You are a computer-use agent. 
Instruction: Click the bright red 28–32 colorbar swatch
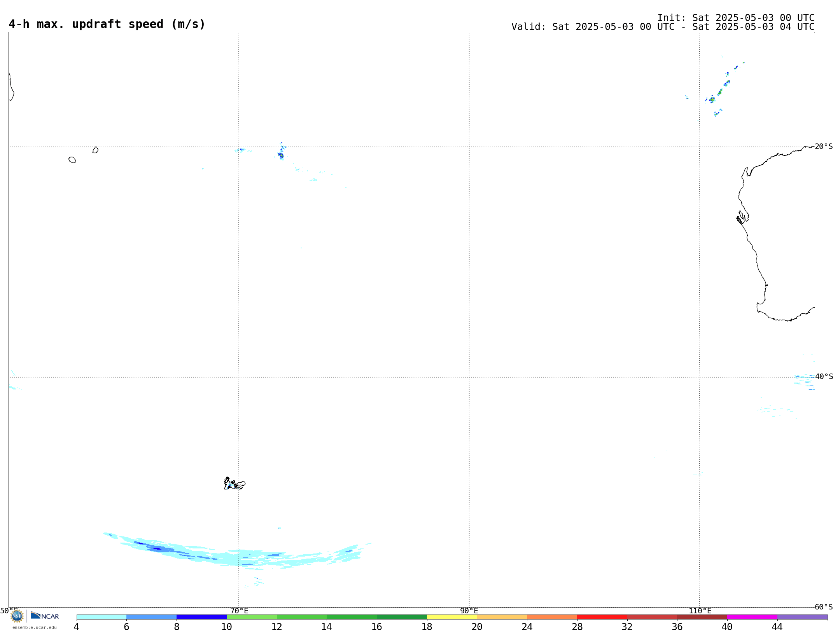tap(602, 617)
